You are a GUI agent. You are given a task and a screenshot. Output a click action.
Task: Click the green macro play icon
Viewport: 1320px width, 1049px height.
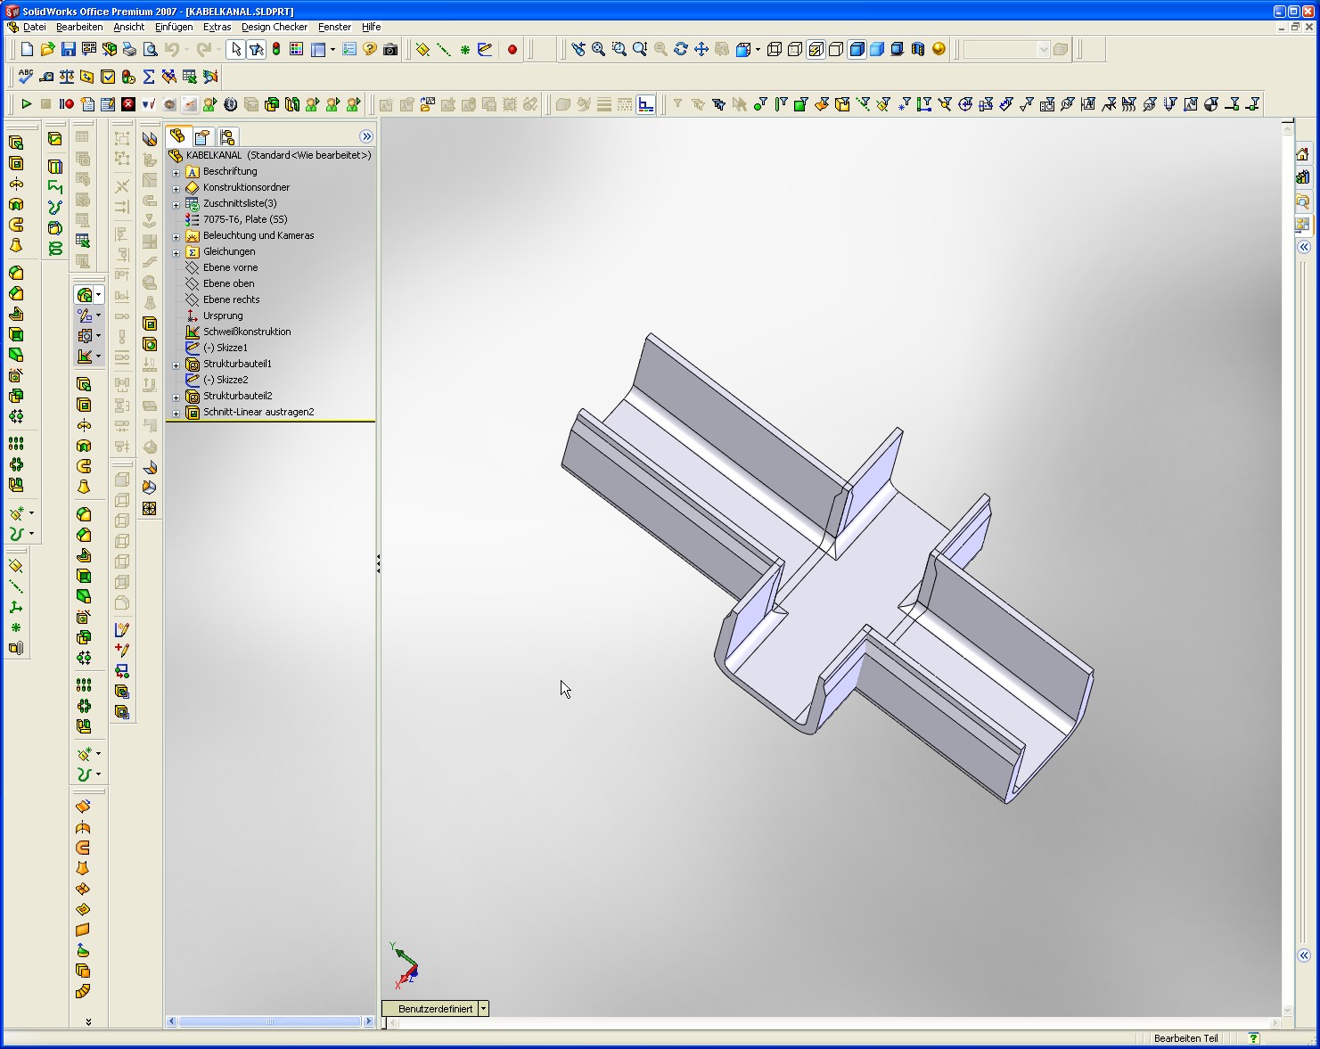pyautogui.click(x=26, y=104)
